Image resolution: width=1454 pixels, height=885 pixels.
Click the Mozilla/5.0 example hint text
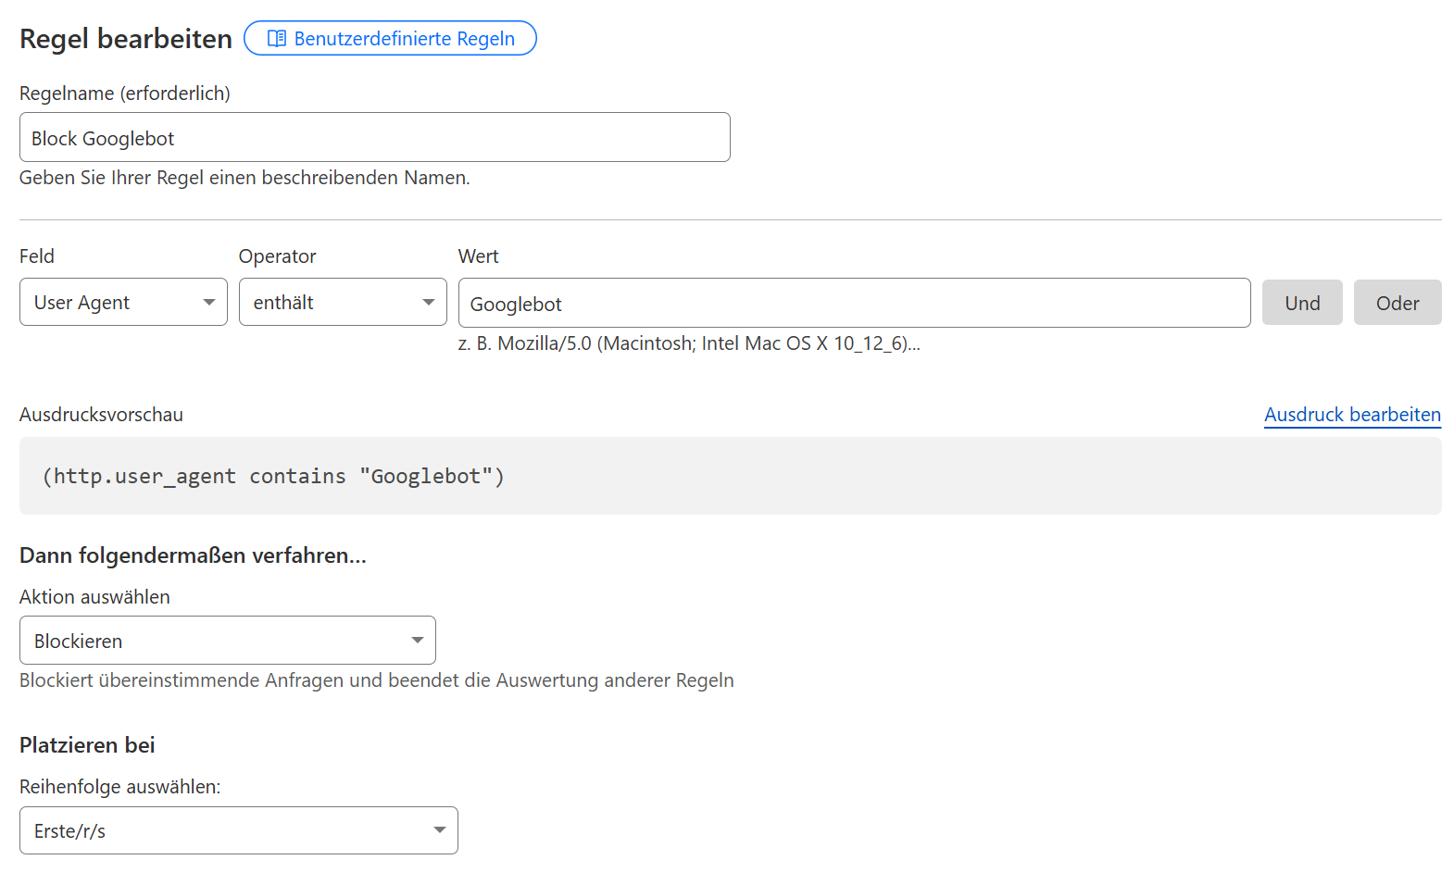[x=688, y=343]
